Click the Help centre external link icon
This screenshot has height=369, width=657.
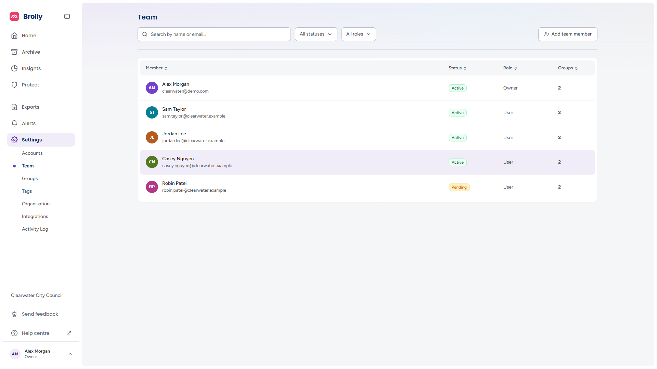[69, 333]
